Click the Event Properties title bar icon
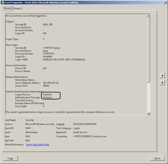The width and height of the screenshot is (168, 164). click(3, 2)
